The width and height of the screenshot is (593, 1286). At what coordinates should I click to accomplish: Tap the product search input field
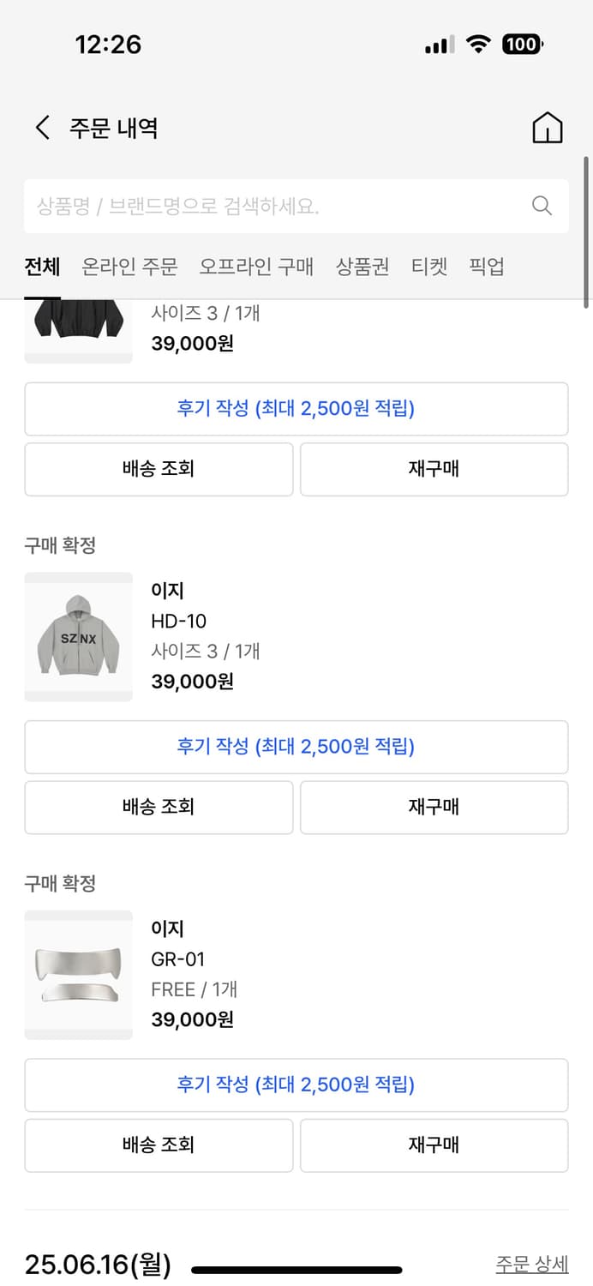click(x=257, y=206)
